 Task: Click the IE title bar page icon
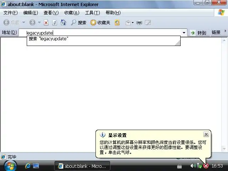(x=4, y=4)
